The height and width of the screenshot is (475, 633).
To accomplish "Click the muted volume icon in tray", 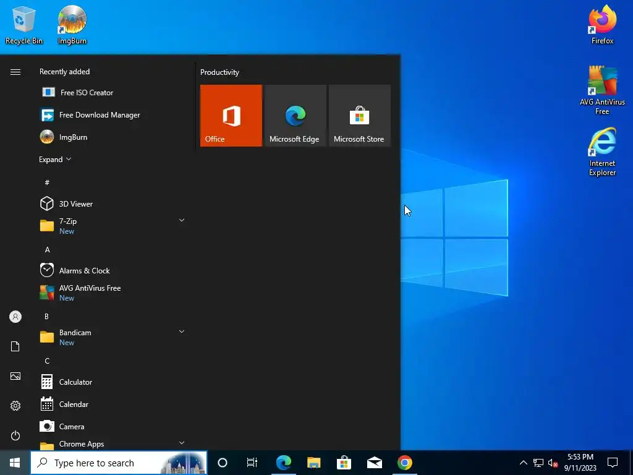I will [553, 463].
